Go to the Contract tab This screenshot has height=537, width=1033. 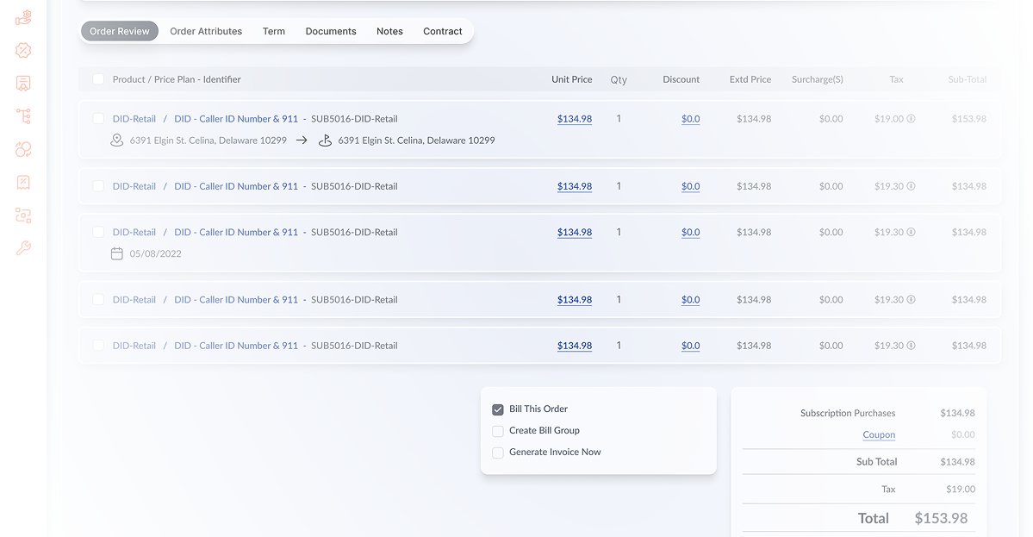coord(443,31)
